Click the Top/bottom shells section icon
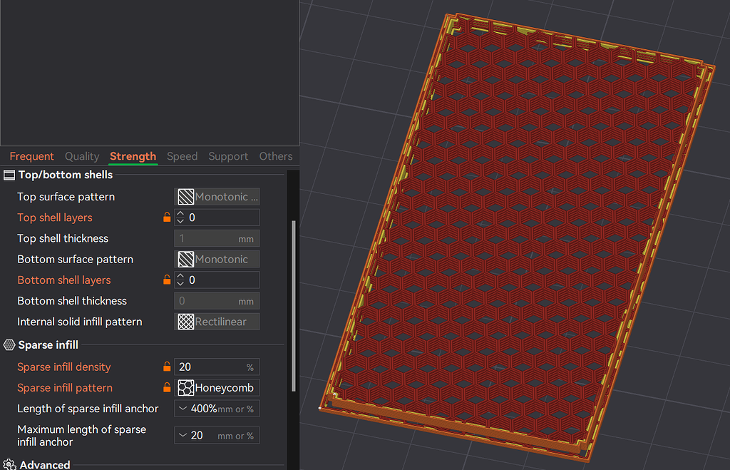The width and height of the screenshot is (730, 470). [x=9, y=175]
